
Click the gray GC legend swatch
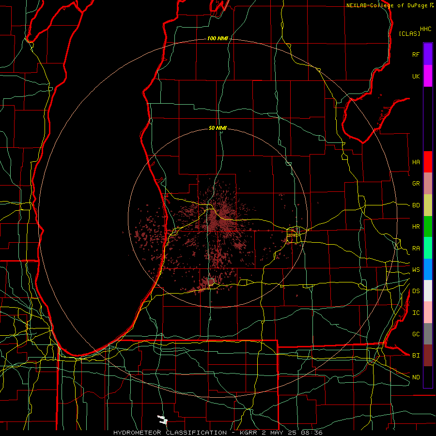[x=428, y=334]
